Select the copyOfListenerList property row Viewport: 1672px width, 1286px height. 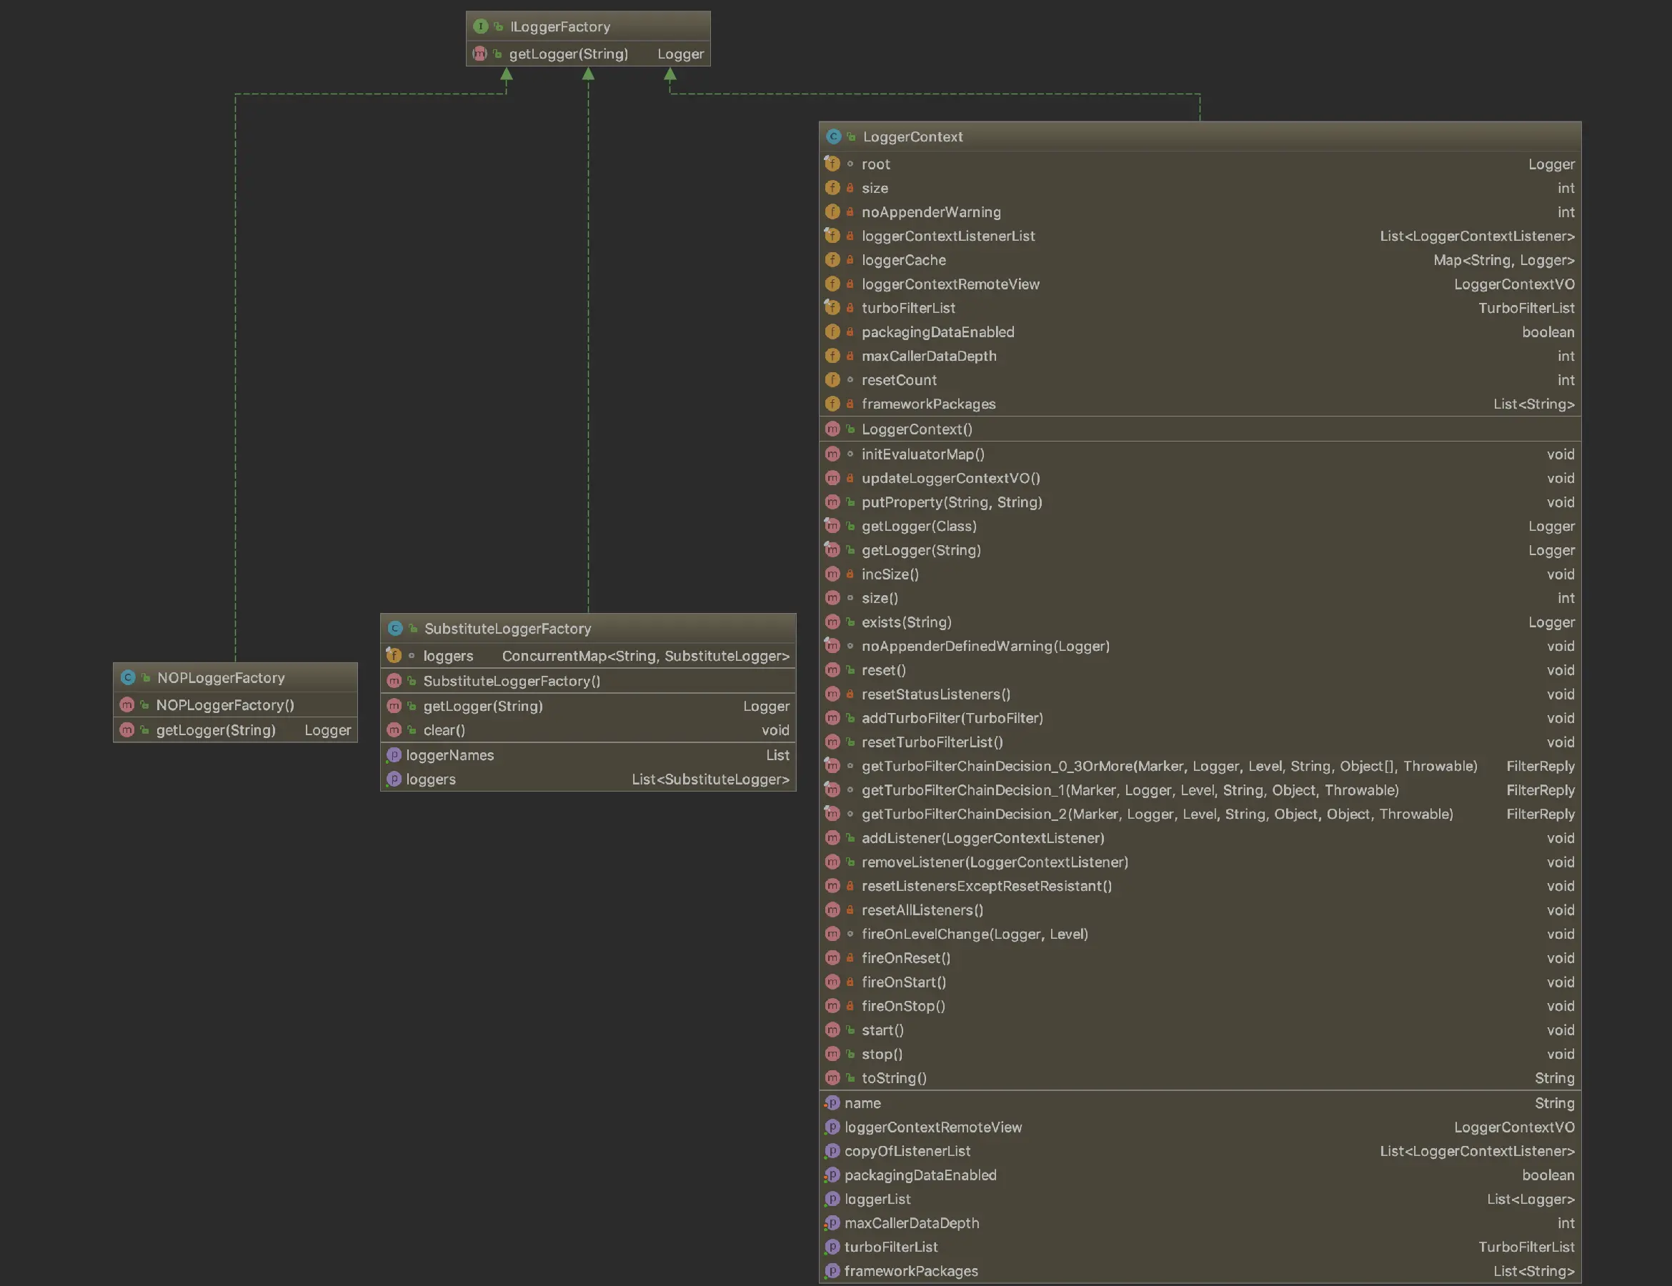pyautogui.click(x=907, y=1151)
